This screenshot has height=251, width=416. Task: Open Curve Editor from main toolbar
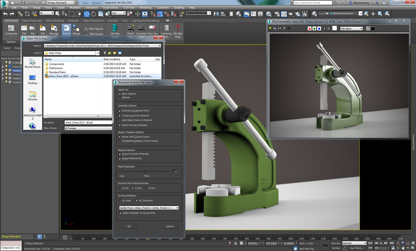253,14
